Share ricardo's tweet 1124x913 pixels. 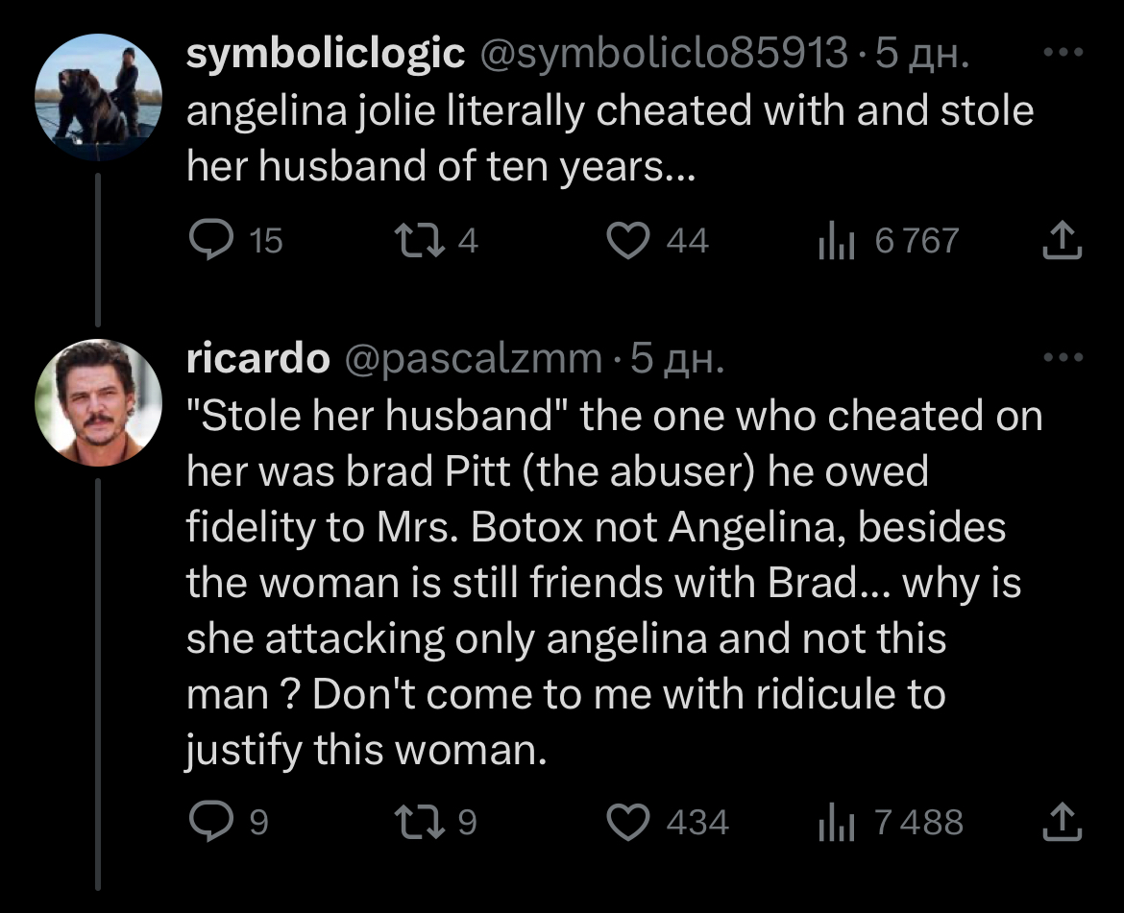pyautogui.click(x=1063, y=822)
